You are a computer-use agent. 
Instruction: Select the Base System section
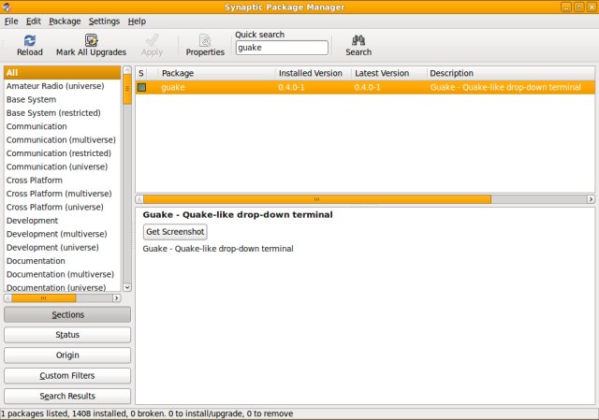click(x=63, y=100)
